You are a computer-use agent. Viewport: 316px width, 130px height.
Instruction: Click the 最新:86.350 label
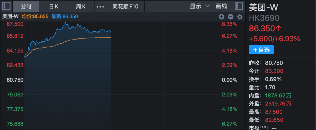(64, 16)
